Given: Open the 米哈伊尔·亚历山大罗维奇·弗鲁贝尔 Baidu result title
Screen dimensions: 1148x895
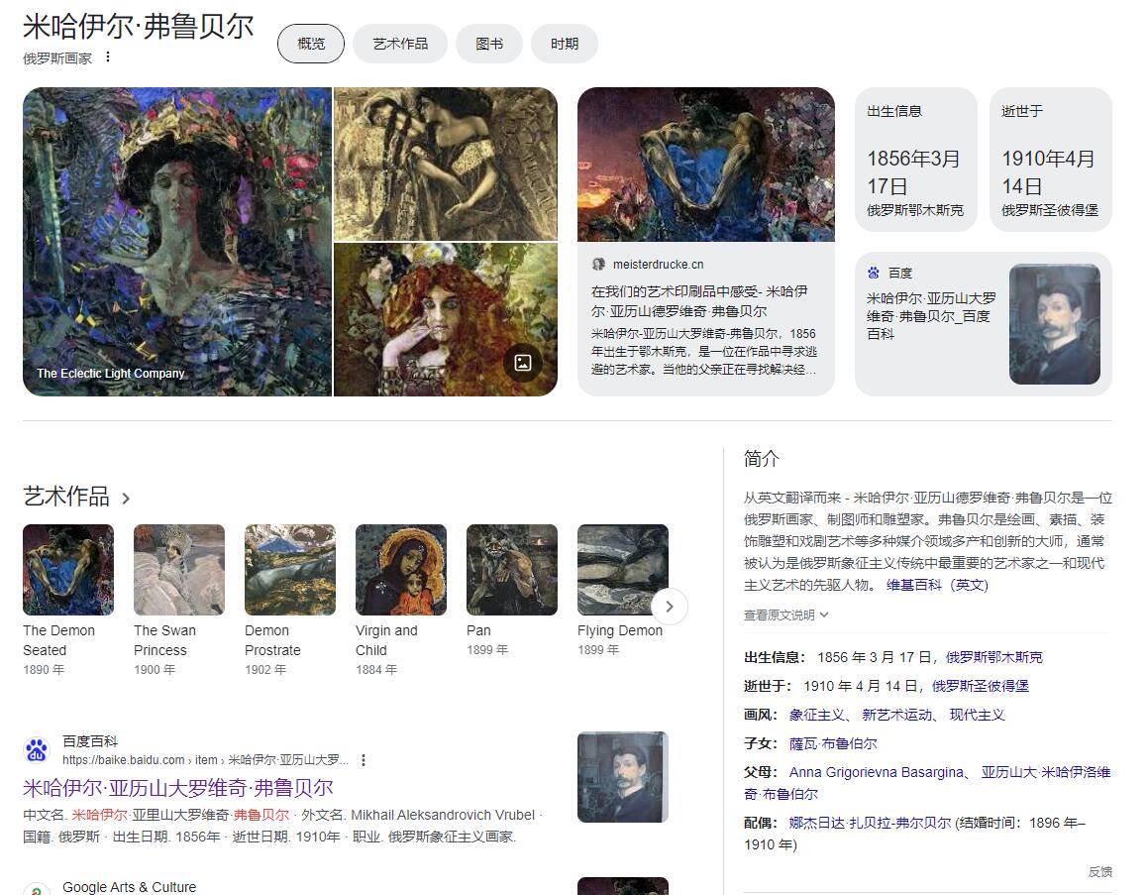Looking at the screenshot, I should (x=178, y=788).
